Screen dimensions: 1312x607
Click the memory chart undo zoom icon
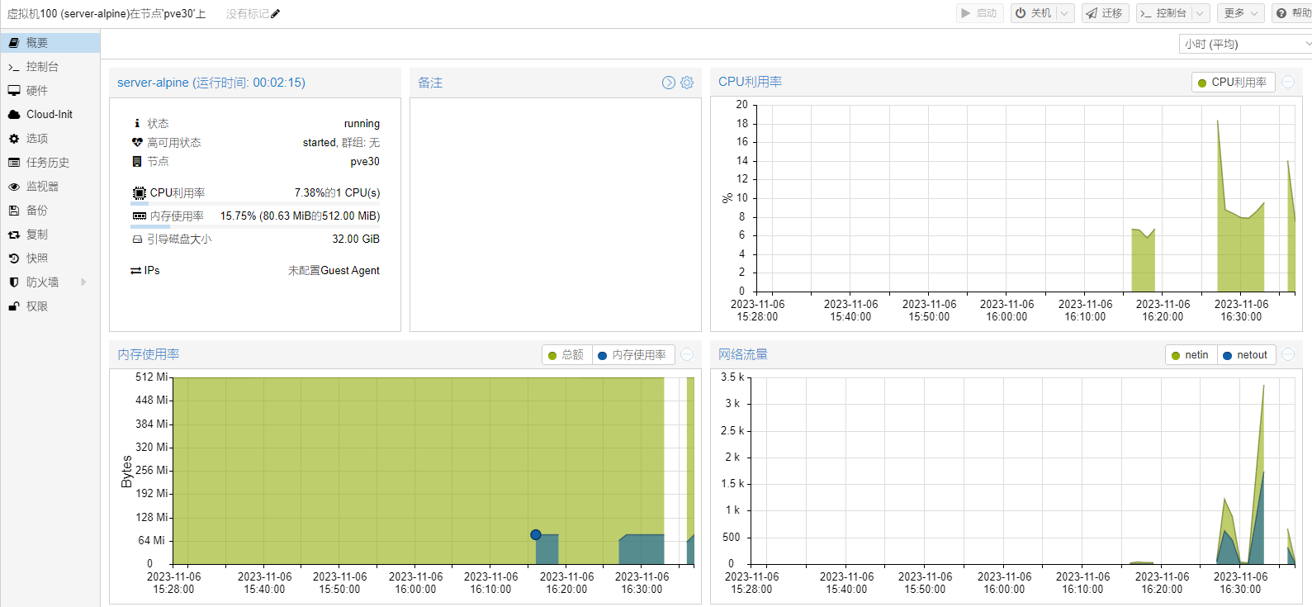pyautogui.click(x=687, y=354)
